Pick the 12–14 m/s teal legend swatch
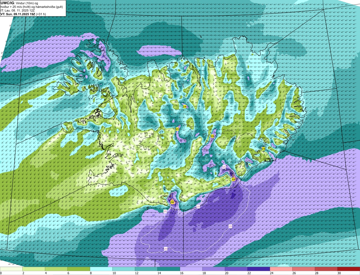 pos(146,269)
